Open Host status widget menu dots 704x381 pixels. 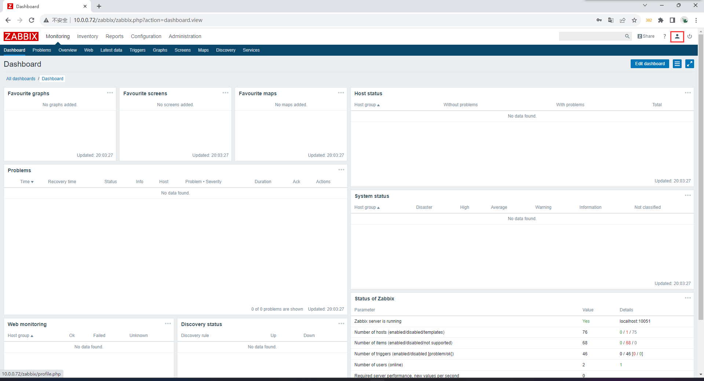(x=688, y=93)
